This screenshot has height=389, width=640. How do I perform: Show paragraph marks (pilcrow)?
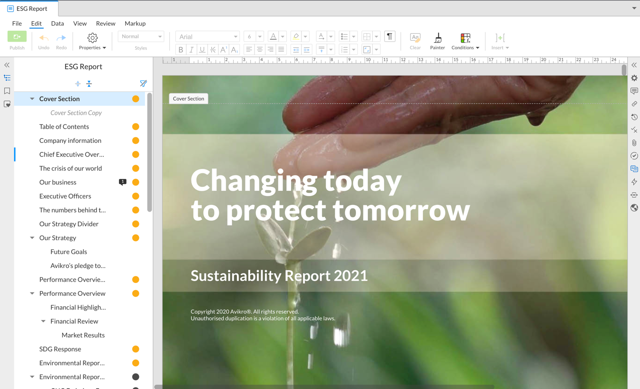coord(390,36)
